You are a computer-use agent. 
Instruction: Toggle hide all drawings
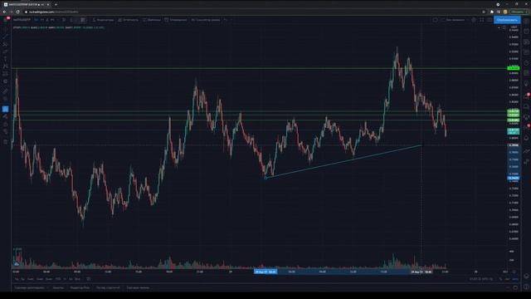[x=5, y=131]
